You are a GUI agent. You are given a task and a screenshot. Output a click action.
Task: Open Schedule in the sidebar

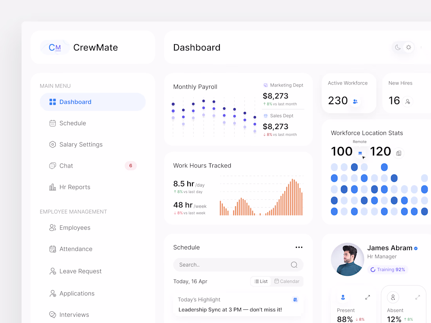[x=92, y=123]
